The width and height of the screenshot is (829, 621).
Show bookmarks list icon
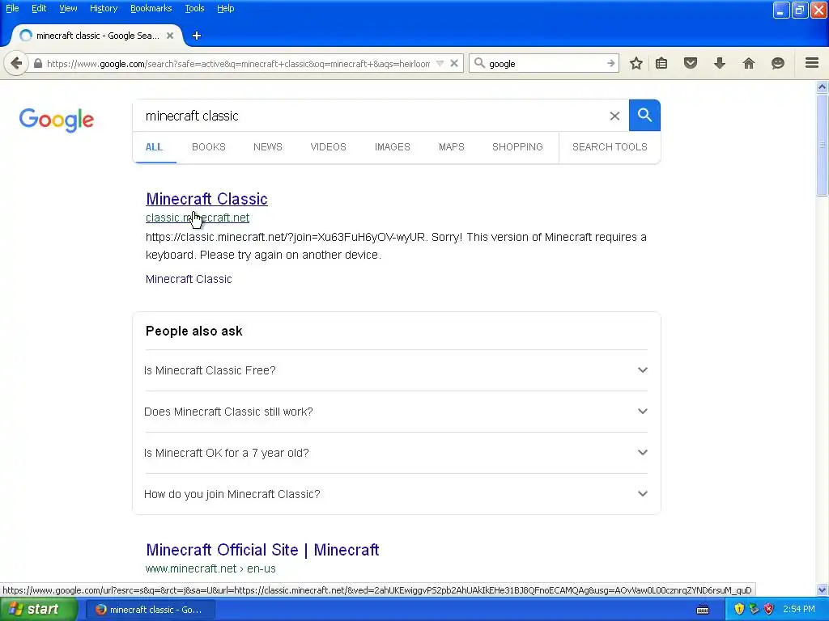pyautogui.click(x=661, y=63)
